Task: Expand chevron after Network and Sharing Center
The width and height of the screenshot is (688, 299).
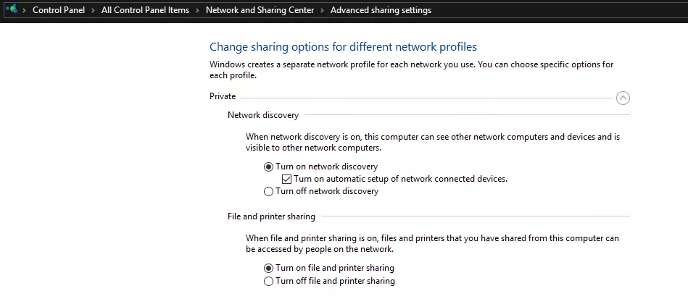Action: (x=322, y=10)
